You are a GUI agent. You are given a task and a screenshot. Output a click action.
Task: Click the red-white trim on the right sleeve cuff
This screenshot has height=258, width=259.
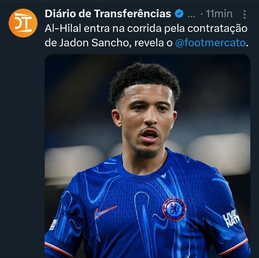click(x=233, y=247)
